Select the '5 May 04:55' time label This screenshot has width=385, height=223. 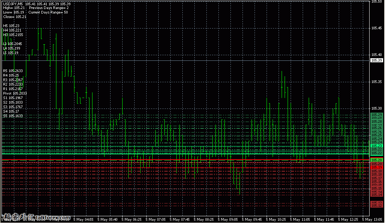coord(83,220)
